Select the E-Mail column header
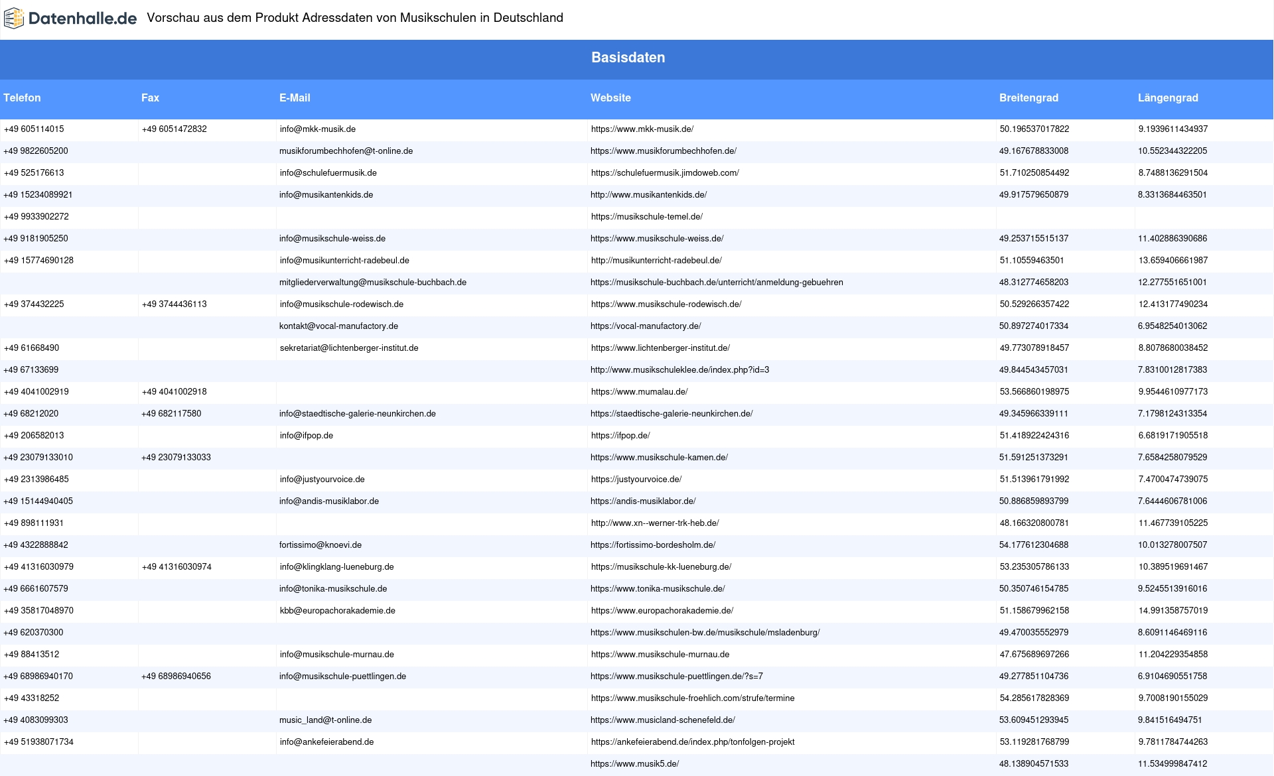Image resolution: width=1274 pixels, height=776 pixels. [x=295, y=97]
